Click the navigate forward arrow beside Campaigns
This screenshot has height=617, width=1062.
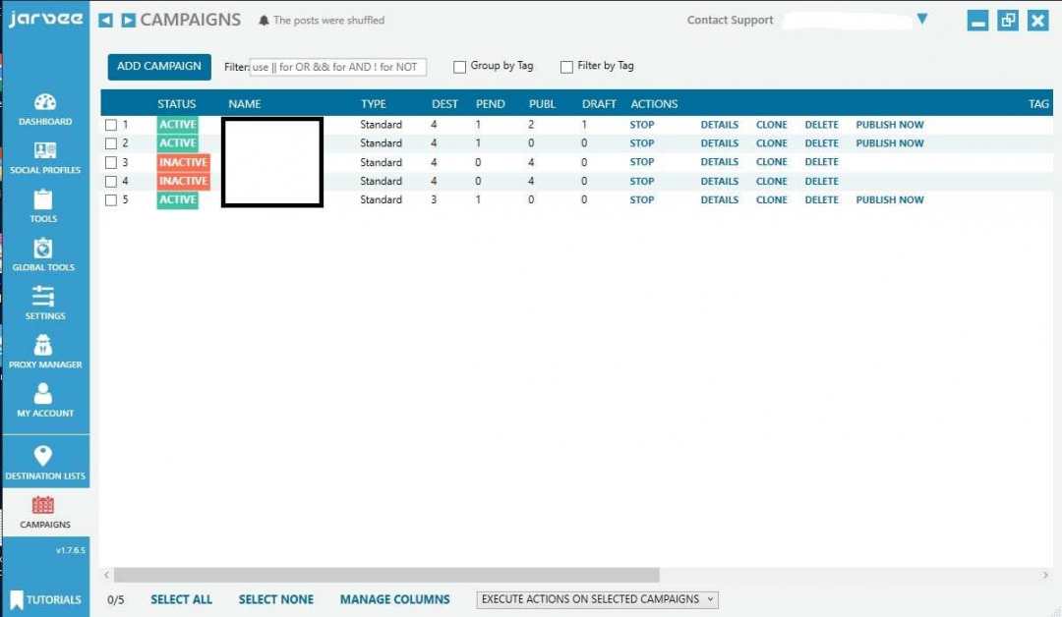point(128,21)
